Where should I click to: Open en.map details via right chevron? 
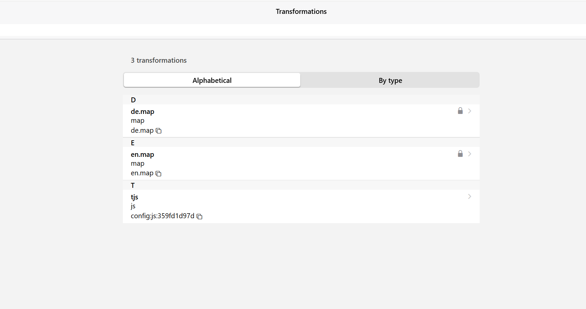[x=469, y=154]
